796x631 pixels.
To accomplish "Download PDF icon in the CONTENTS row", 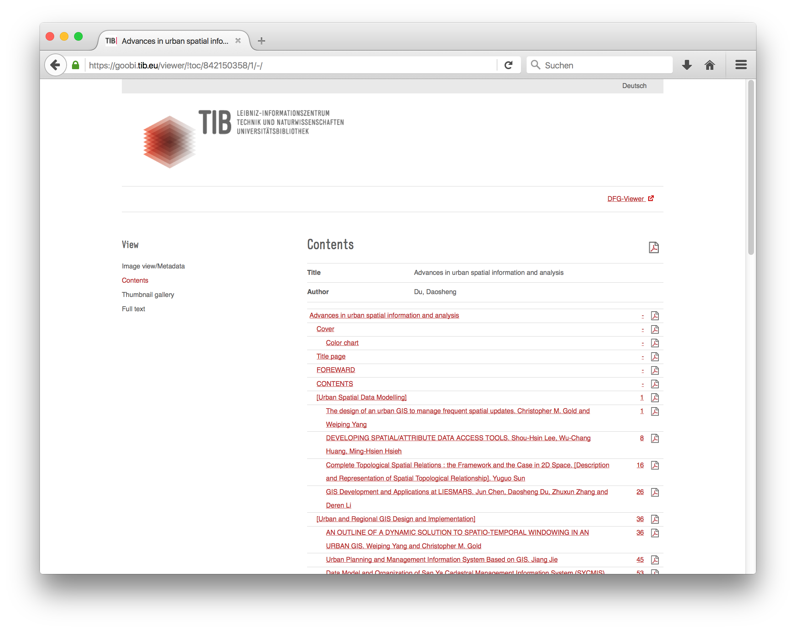I will click(655, 384).
